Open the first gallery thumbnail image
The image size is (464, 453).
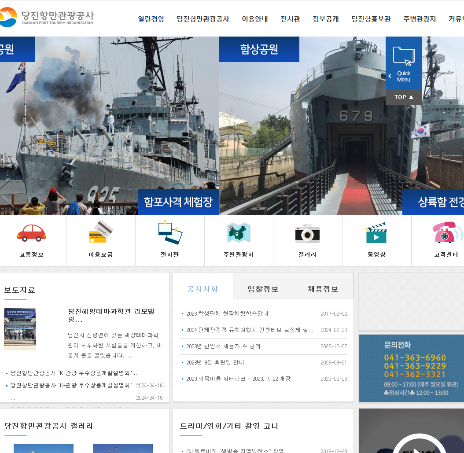44,449
